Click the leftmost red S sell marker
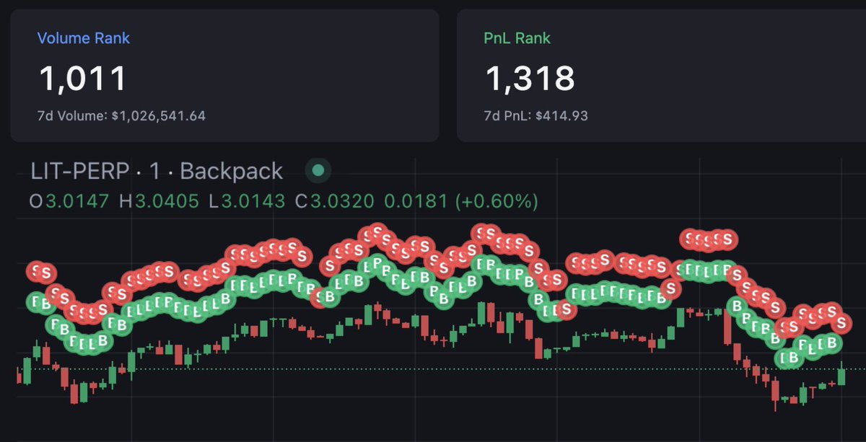 point(36,272)
